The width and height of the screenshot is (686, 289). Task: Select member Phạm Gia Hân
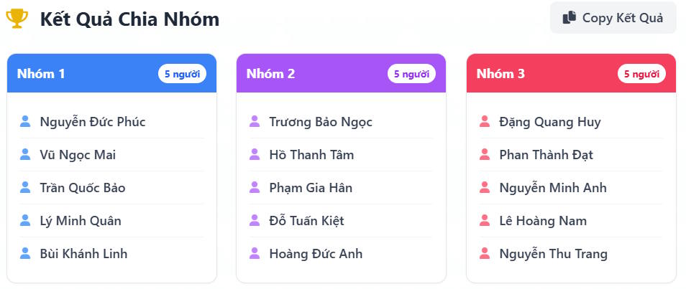311,188
